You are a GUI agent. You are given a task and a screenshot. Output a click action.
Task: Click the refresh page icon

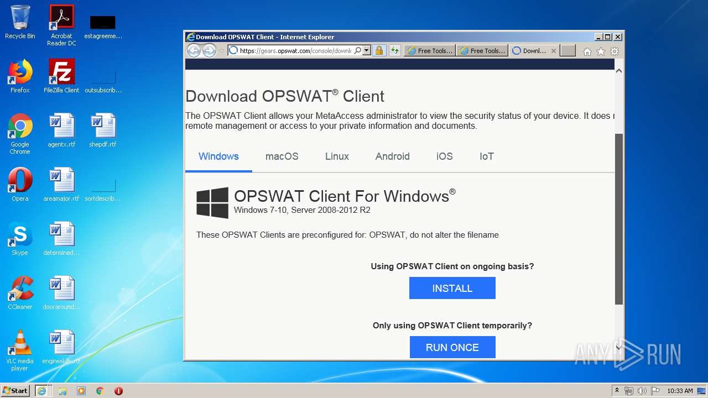pyautogui.click(x=394, y=51)
